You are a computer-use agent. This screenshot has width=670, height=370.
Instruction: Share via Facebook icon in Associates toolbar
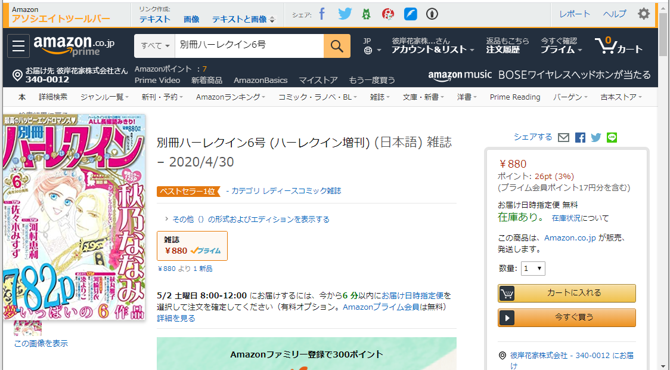[322, 14]
